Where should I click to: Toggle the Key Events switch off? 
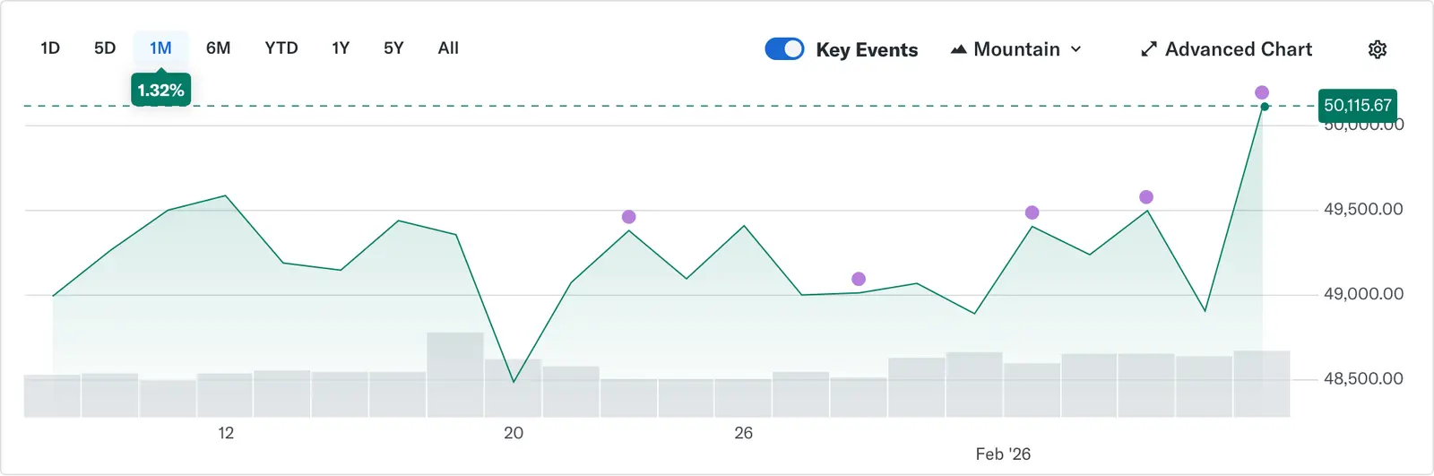click(x=784, y=49)
